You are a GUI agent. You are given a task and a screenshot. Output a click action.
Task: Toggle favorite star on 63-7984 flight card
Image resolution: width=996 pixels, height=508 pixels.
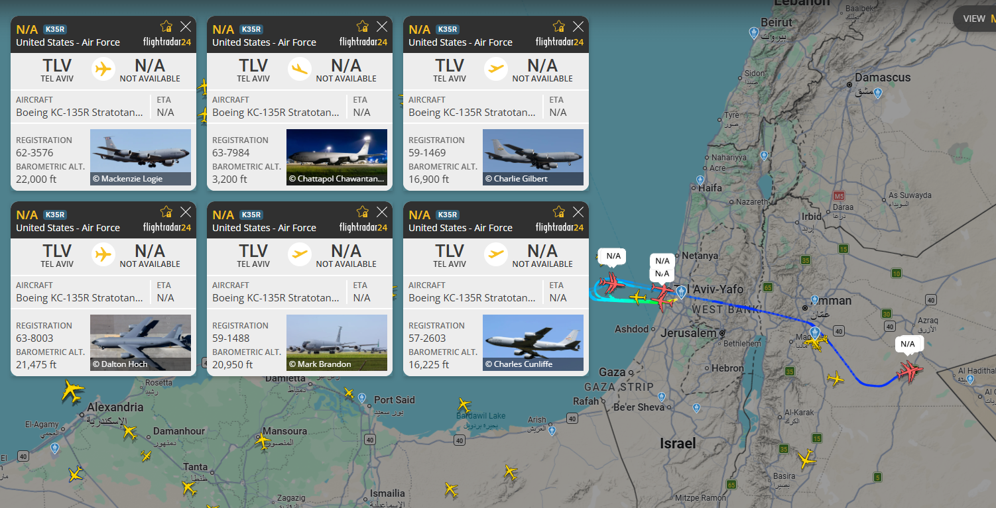pyautogui.click(x=363, y=26)
